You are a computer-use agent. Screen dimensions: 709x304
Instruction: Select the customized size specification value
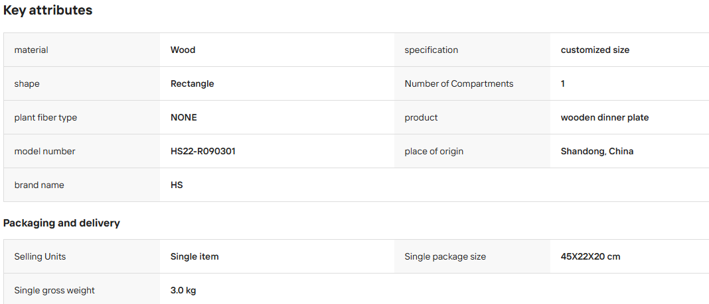(595, 50)
